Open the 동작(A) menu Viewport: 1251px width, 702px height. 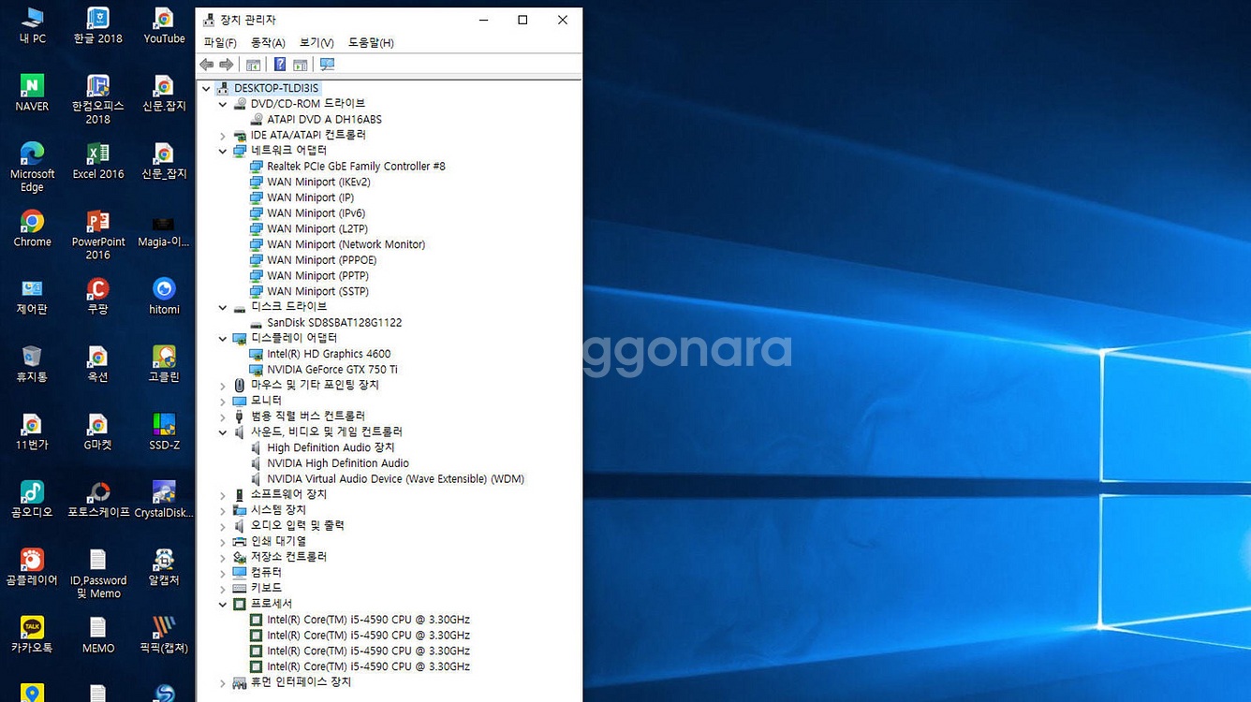[268, 43]
